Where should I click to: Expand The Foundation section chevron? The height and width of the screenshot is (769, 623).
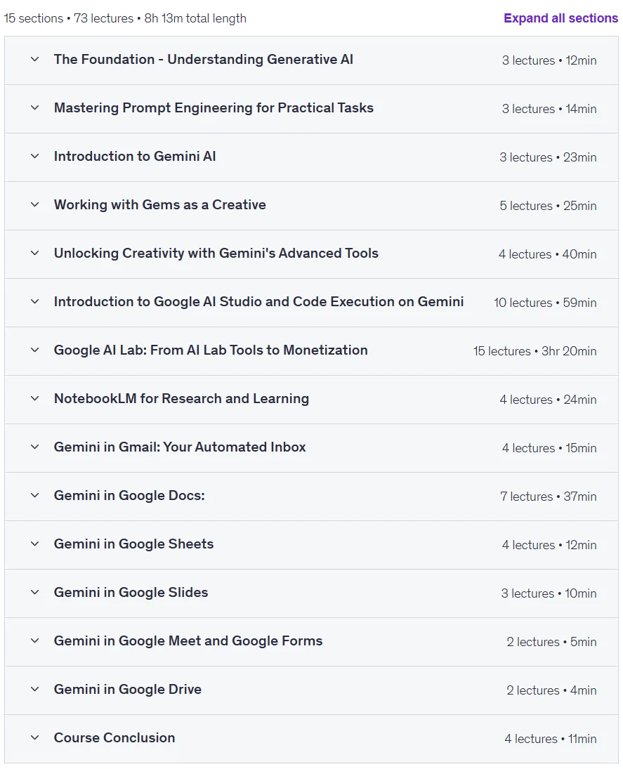point(35,59)
